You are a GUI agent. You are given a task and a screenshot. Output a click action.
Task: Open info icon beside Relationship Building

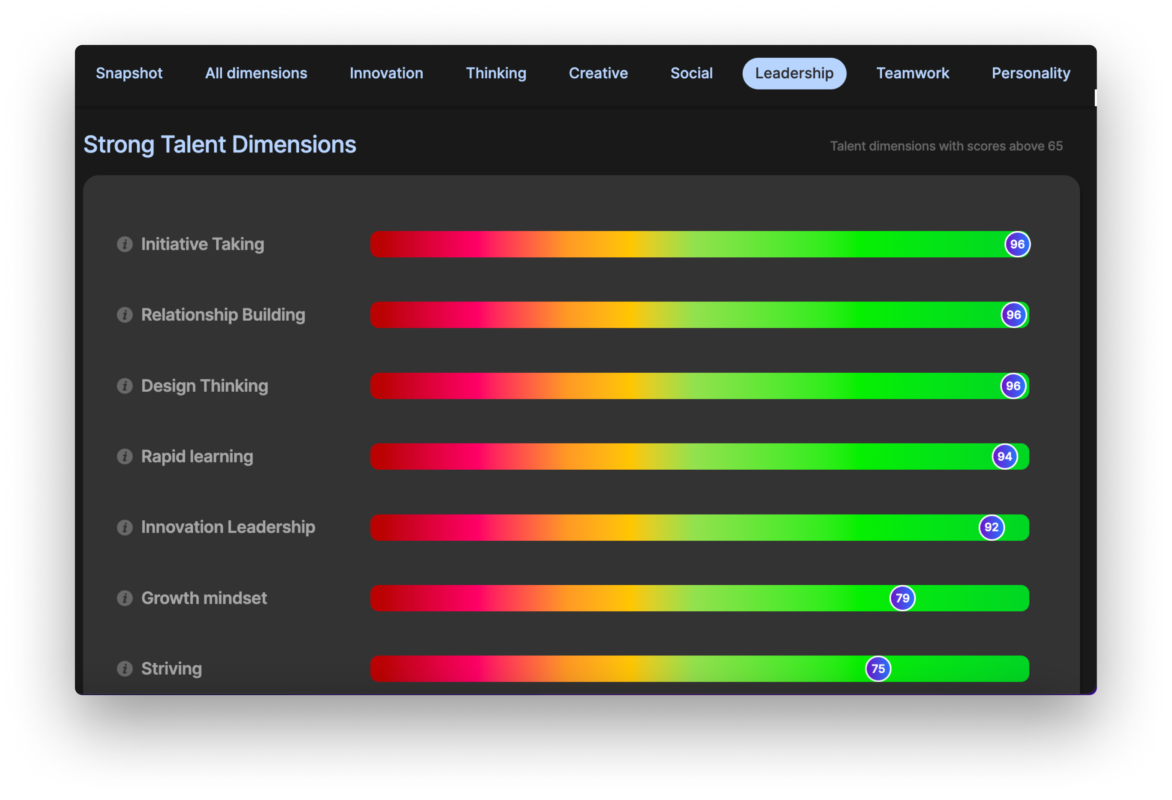[124, 315]
